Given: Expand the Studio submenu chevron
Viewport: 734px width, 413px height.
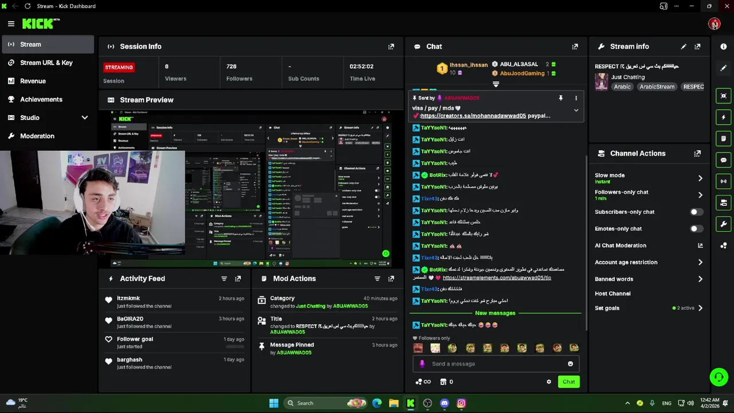Looking at the screenshot, I should (85, 118).
